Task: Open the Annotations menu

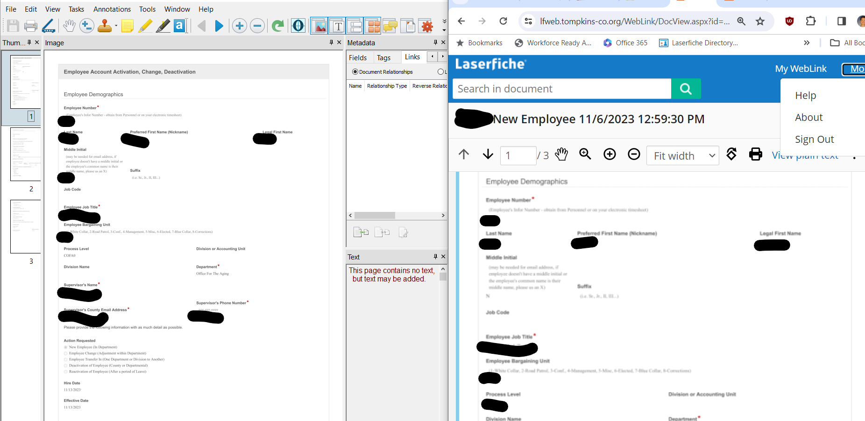Action: (112, 9)
